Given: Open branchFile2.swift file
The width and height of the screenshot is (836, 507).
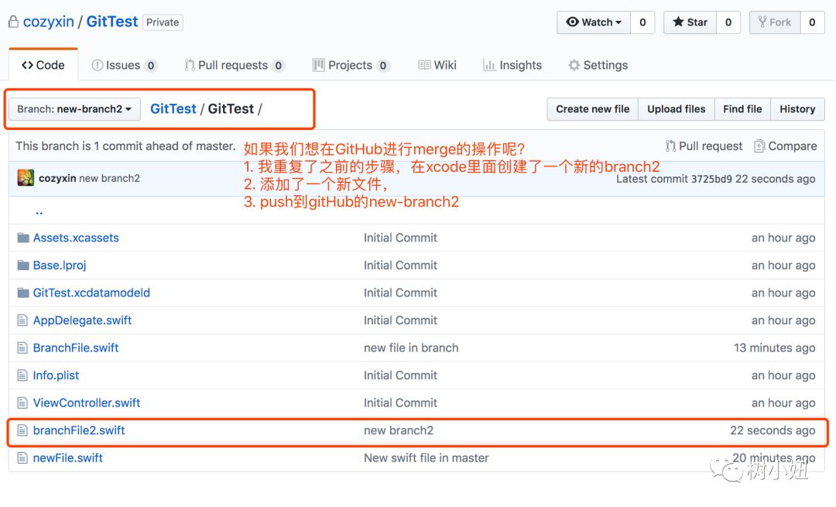Looking at the screenshot, I should tap(79, 430).
